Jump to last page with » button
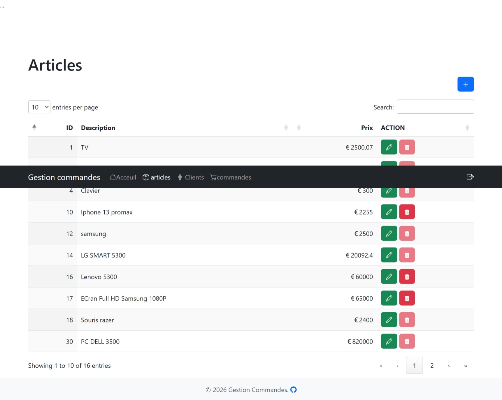This screenshot has width=502, height=400. (x=465, y=366)
